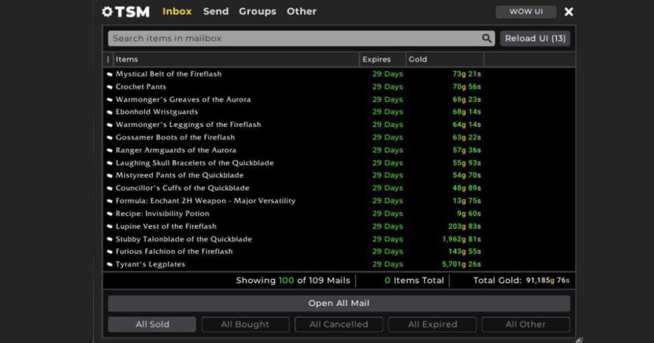Click mail icon beside Recipe: Invisibility Potion
This screenshot has width=654, height=343.
coord(109,214)
